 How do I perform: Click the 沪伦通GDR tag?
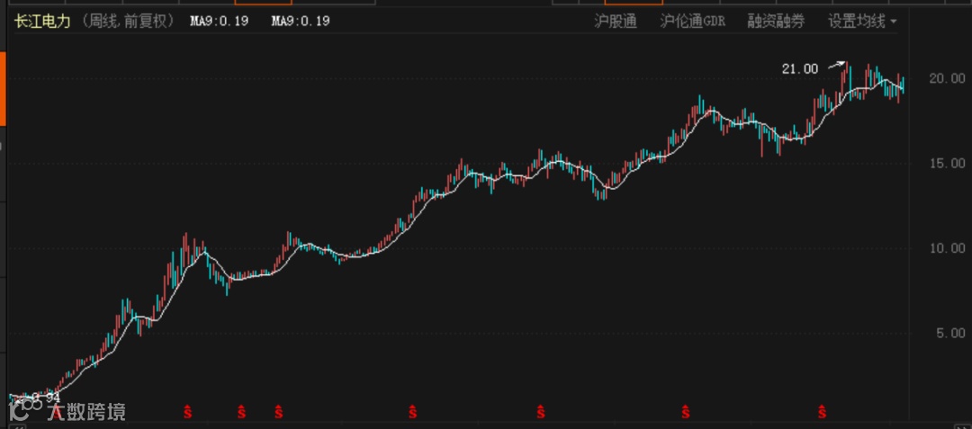click(692, 22)
